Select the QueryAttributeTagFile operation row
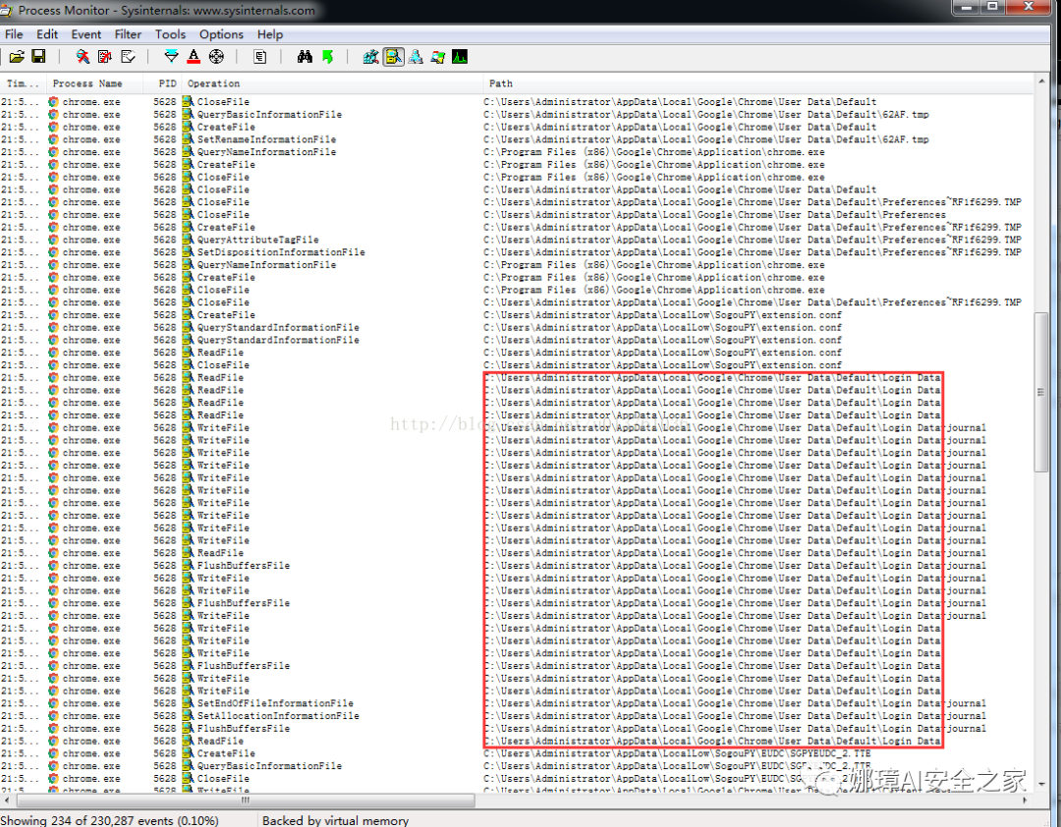Screen dimensions: 1061x827 point(517,240)
